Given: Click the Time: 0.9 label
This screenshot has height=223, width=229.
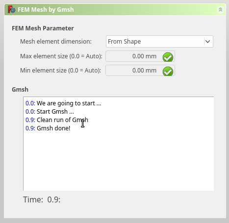Looking at the screenshot, I should tap(42, 199).
